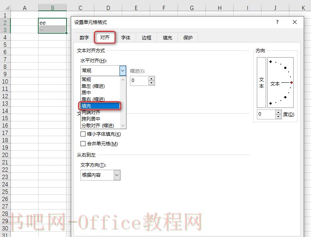This screenshot has width=311, height=237.
Task: Select row 1 header
Action: [x=5, y=15]
